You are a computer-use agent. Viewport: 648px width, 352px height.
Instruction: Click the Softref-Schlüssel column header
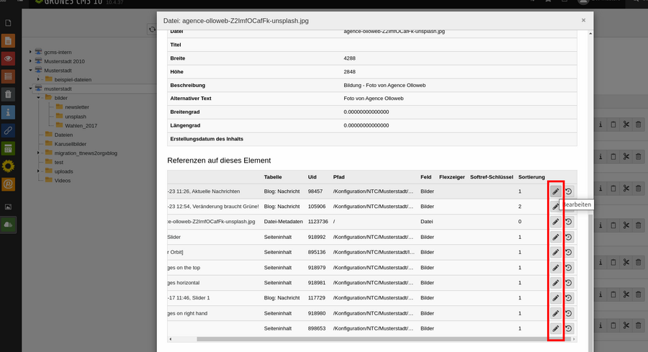(491, 177)
